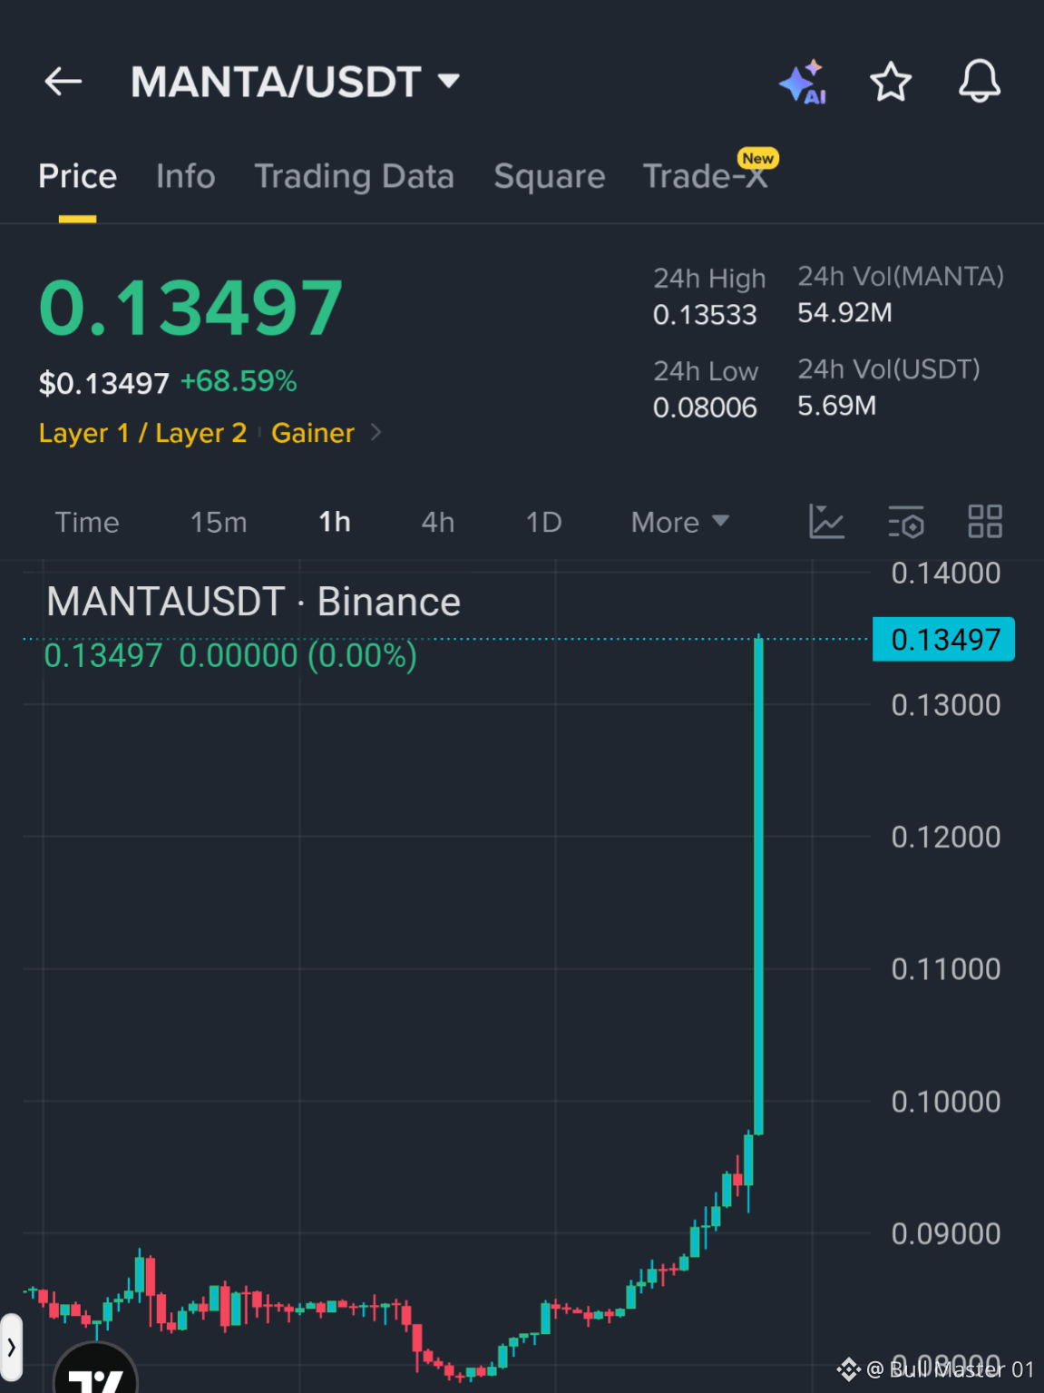The height and width of the screenshot is (1393, 1044).
Task: Select the Time chart interval
Action: tap(87, 522)
